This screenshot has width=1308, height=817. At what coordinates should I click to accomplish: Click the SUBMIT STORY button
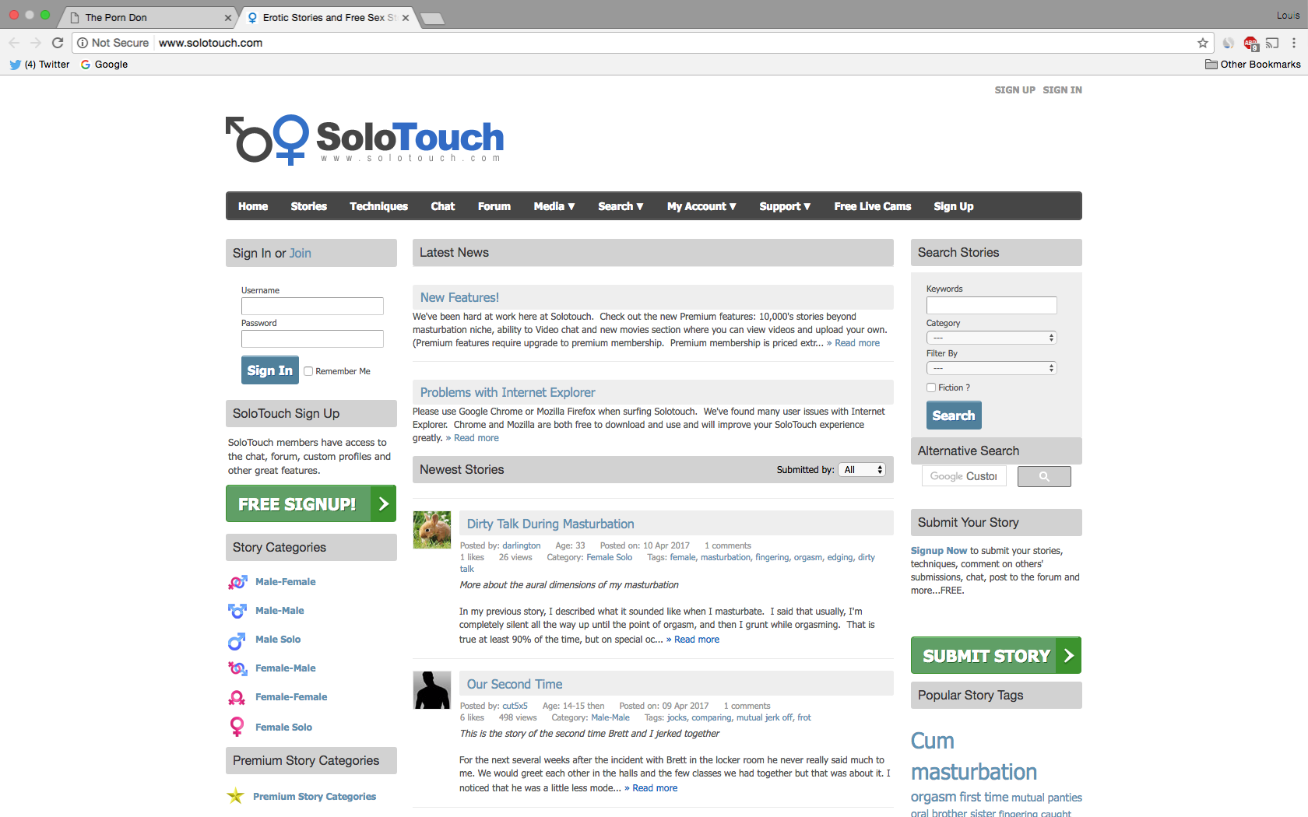996,655
